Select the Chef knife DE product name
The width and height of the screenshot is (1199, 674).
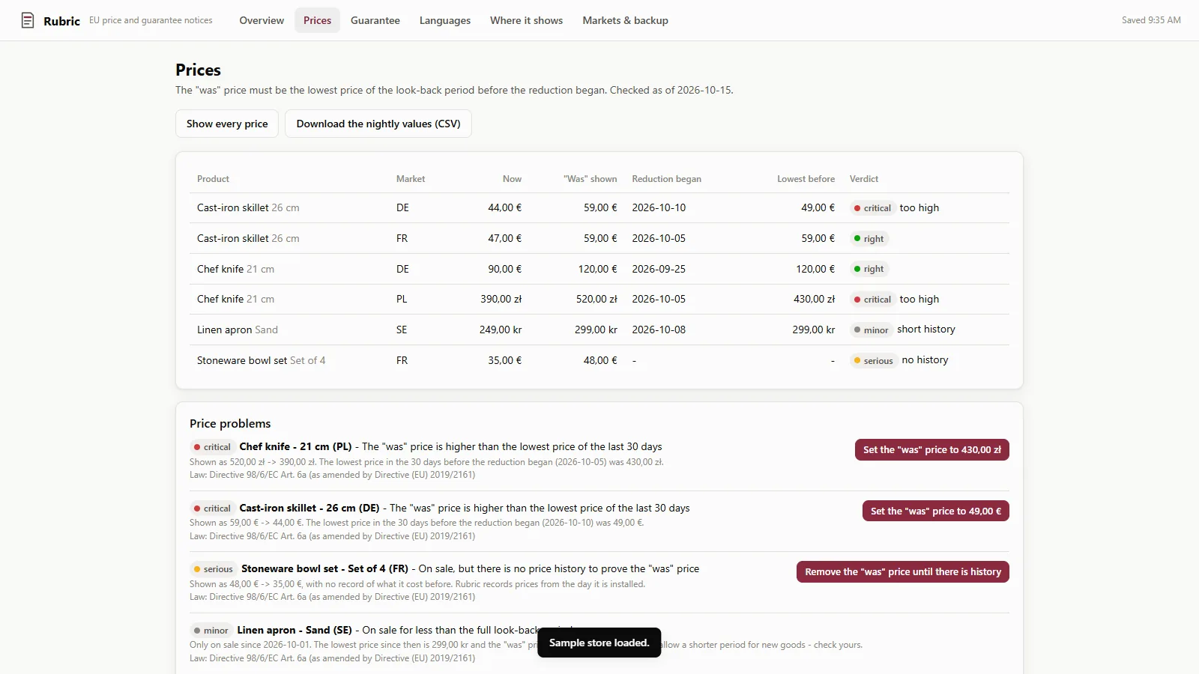click(x=235, y=269)
